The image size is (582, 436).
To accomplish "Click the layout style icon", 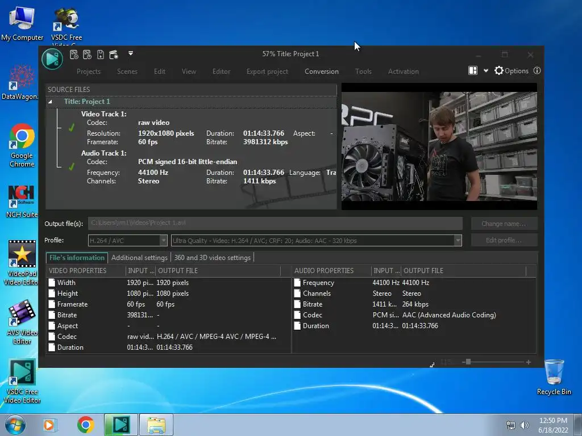I will click(473, 70).
